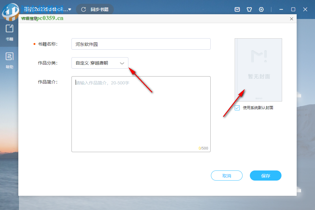The width and height of the screenshot is (315, 210).
Task: Click the 取消 cancel button
Action: pos(226,176)
